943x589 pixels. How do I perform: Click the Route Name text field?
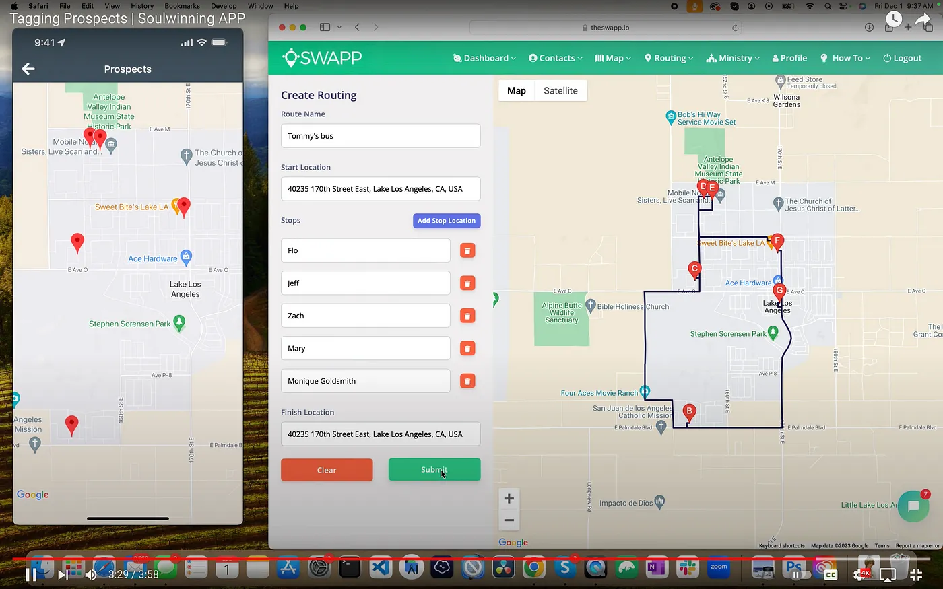(380, 135)
